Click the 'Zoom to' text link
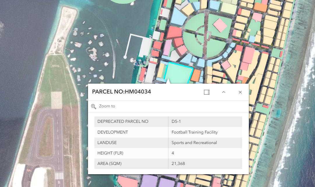The height and width of the screenshot is (187, 315). (107, 106)
